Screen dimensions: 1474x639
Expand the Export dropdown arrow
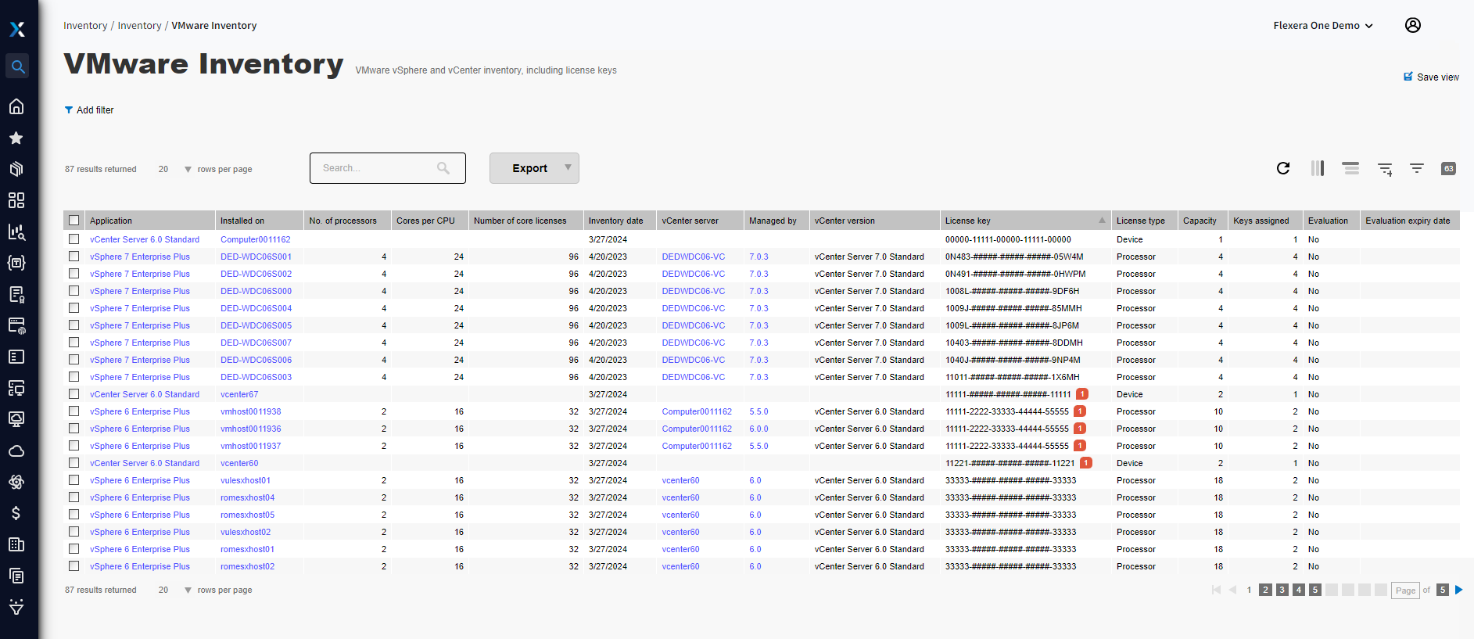coord(568,167)
